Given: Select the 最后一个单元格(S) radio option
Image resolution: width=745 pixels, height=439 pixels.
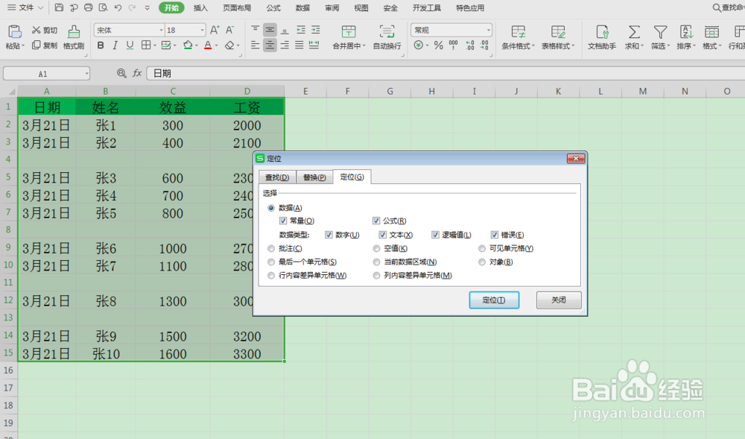Looking at the screenshot, I should pos(271,262).
